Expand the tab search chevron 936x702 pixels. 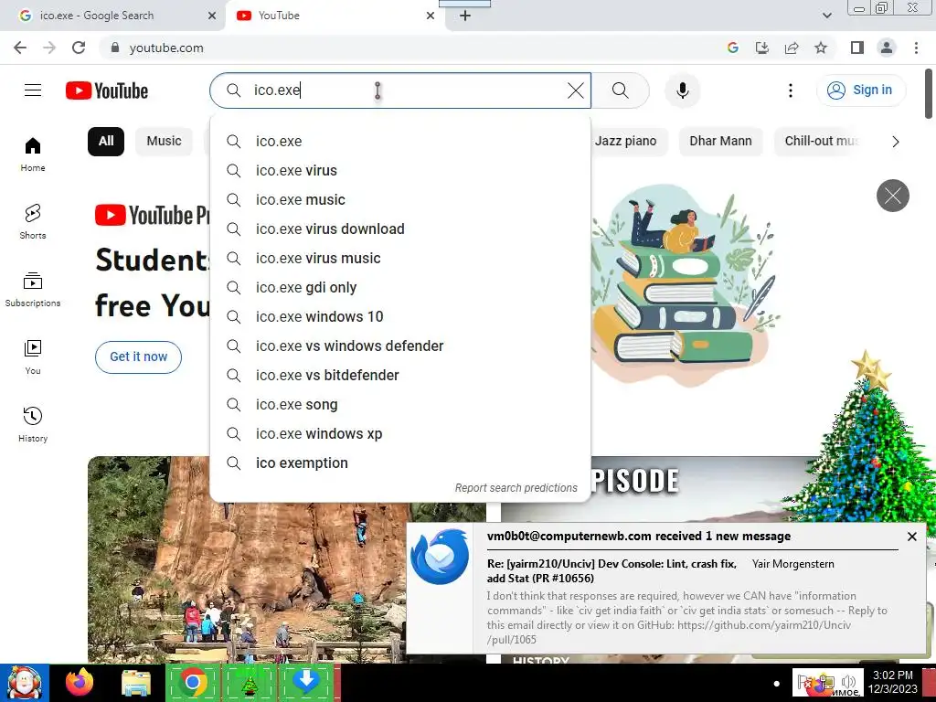[826, 16]
